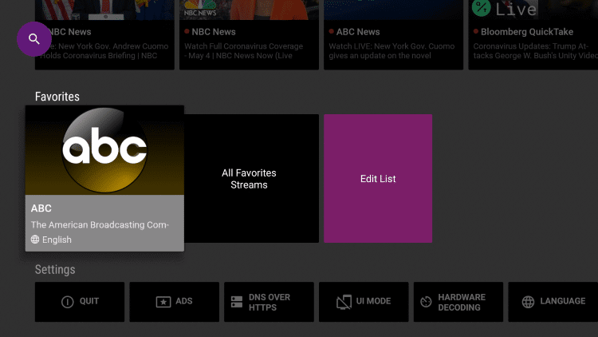Click the ABC News channel name

click(x=358, y=32)
